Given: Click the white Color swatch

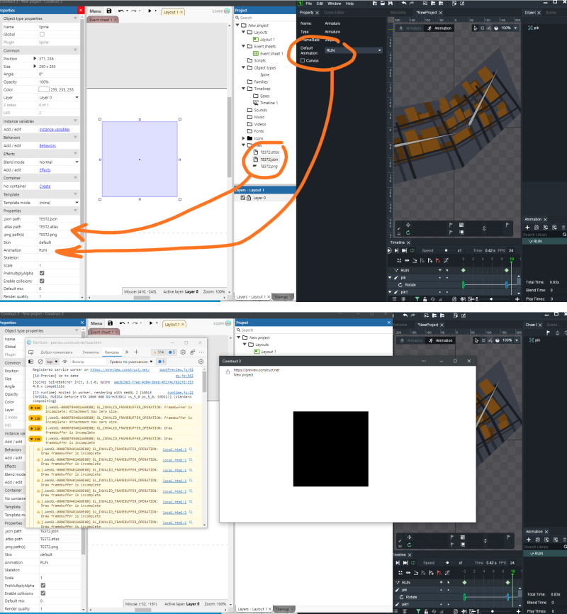Looking at the screenshot, I should tap(44, 89).
